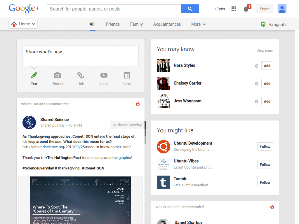Click the Share button in header
299x224 pixels.
coord(265,9)
